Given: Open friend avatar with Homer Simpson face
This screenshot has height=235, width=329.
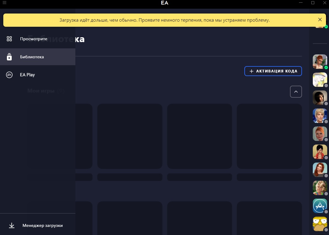Looking at the screenshot, I should [x=320, y=224].
